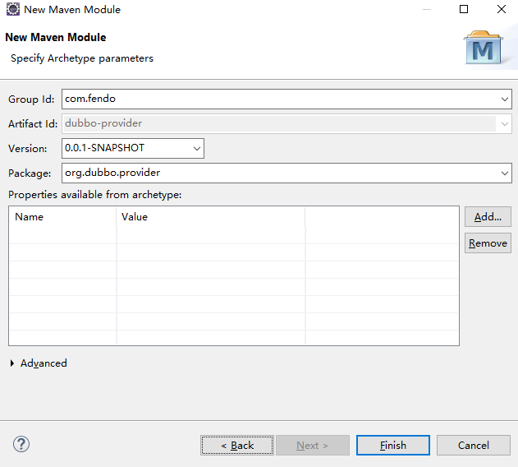The height and width of the screenshot is (467, 518).
Task: Click the Package text field
Action: (x=287, y=173)
